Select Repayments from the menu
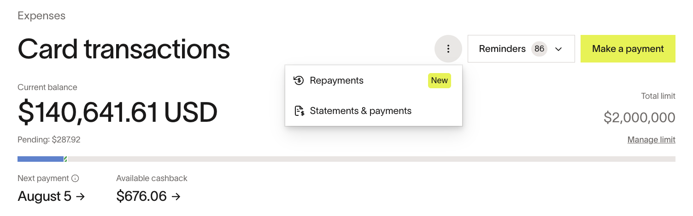693x216 pixels. tap(337, 80)
